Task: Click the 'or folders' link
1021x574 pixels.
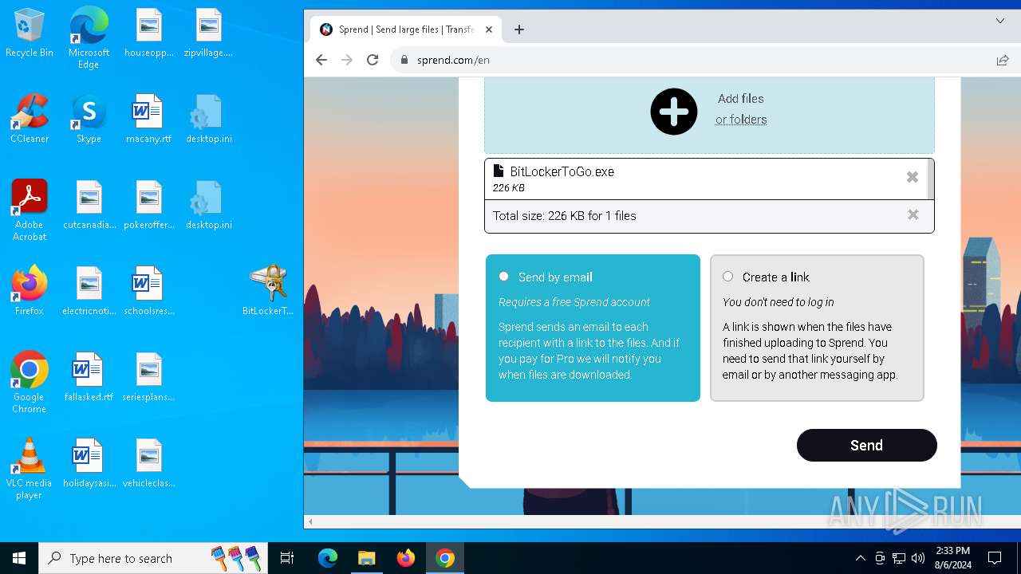Action: pyautogui.click(x=741, y=120)
